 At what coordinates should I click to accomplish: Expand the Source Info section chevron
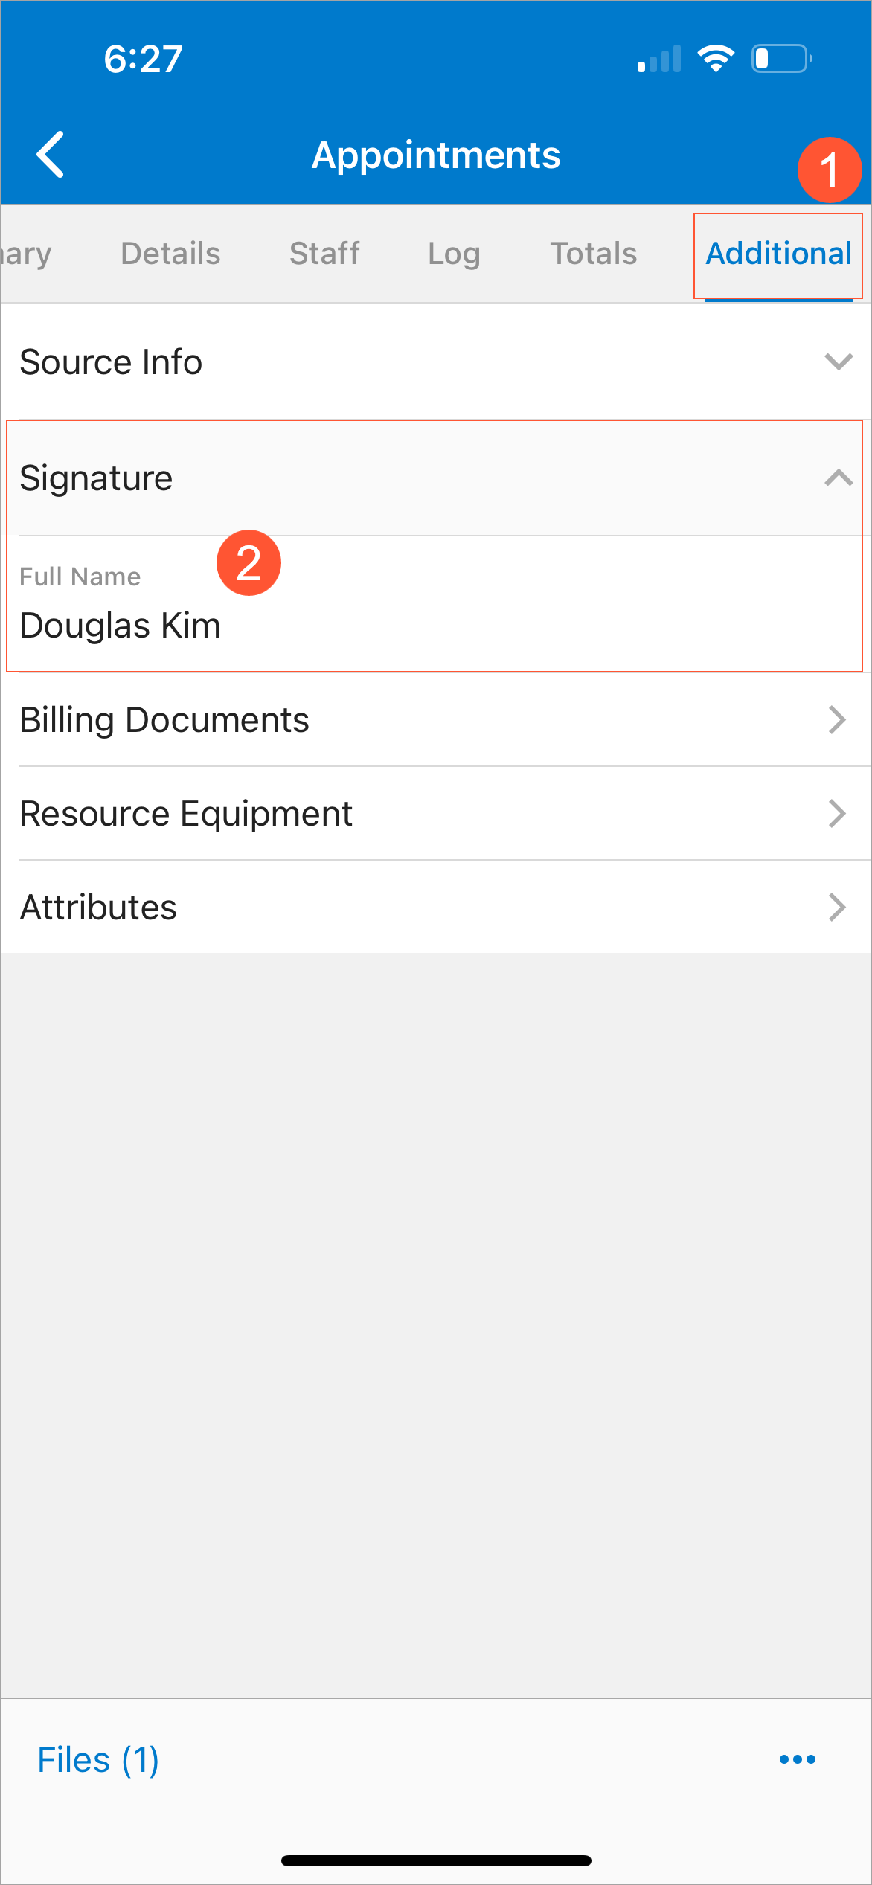(x=838, y=362)
